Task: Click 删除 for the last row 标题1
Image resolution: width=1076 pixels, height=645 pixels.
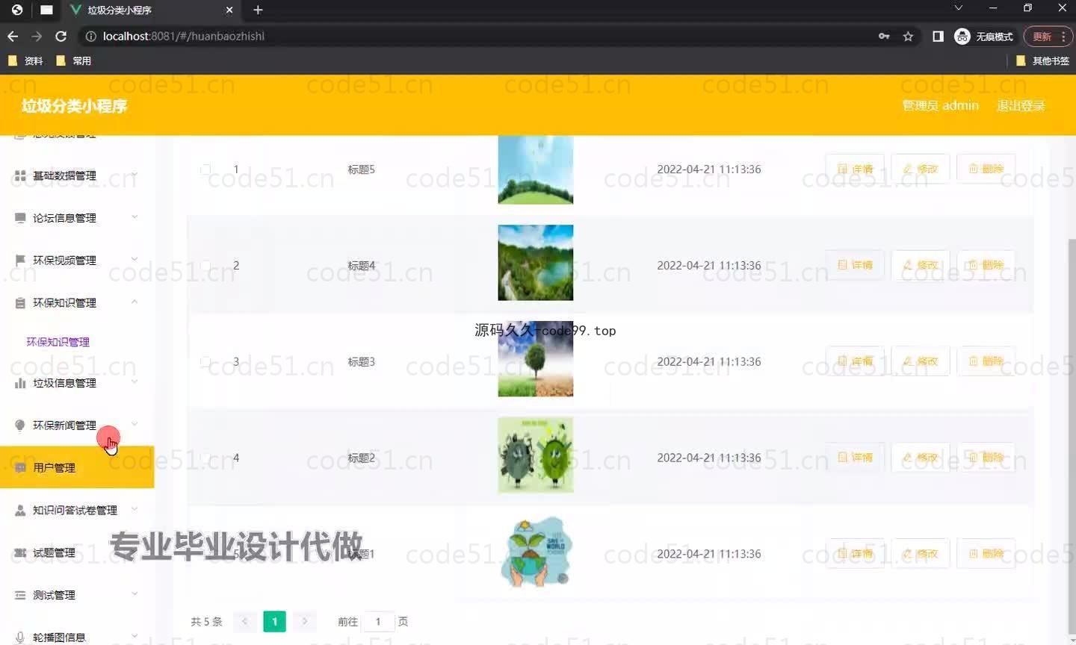Action: pos(986,554)
